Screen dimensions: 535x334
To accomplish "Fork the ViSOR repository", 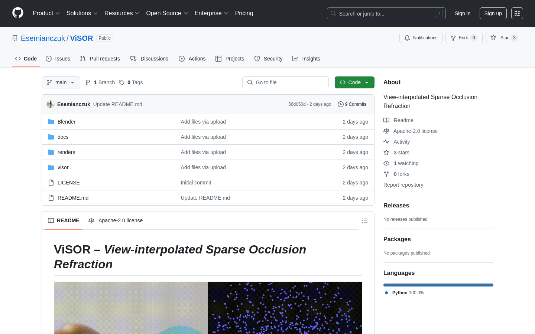I will click(x=464, y=38).
